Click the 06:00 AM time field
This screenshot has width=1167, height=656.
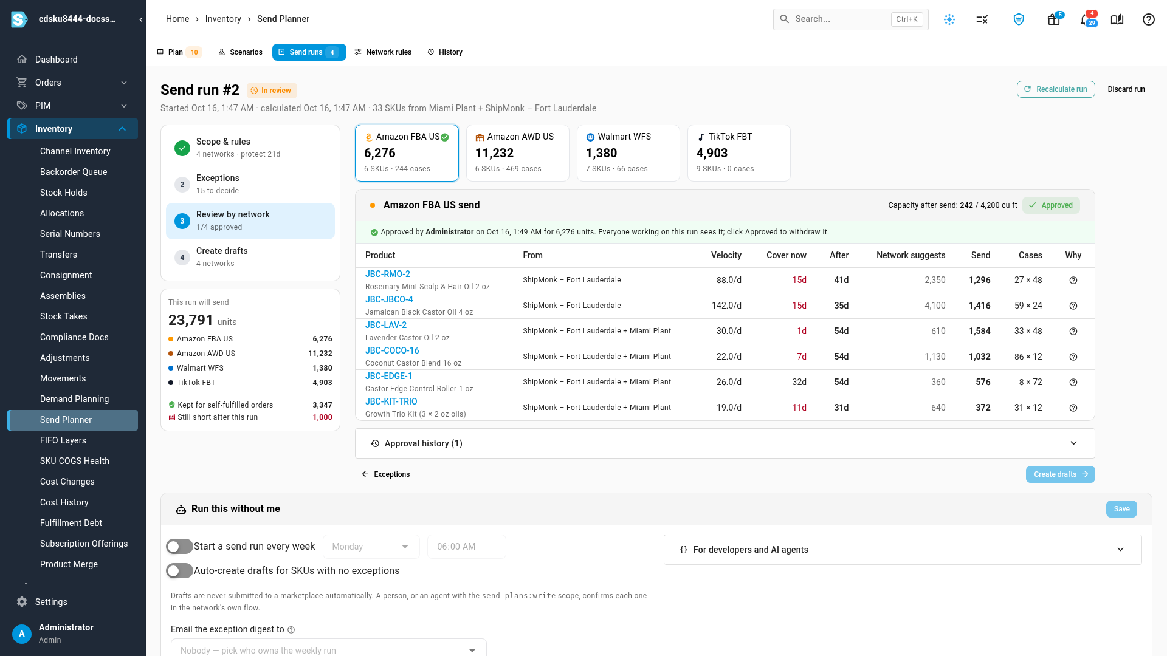(466, 547)
